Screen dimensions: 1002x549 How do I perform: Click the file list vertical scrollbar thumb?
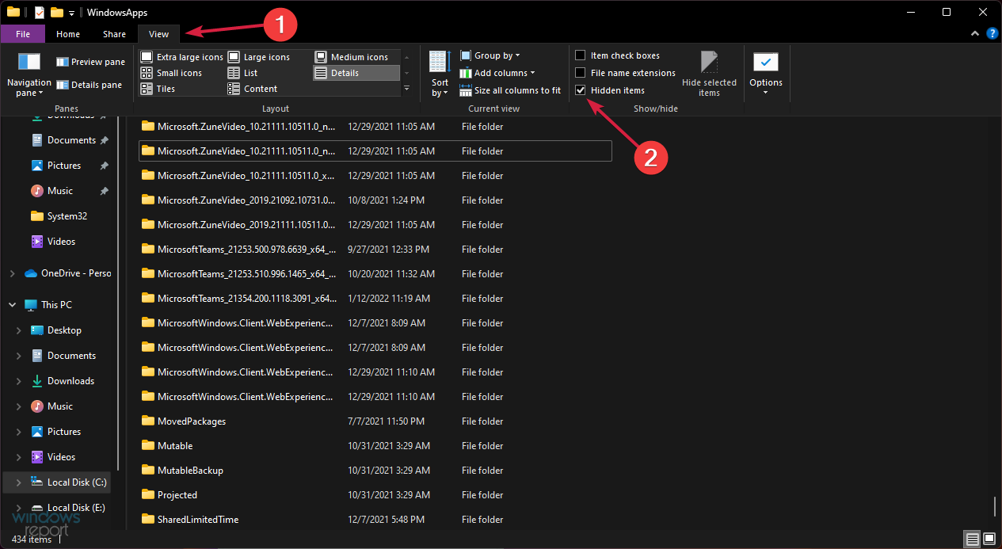click(995, 505)
